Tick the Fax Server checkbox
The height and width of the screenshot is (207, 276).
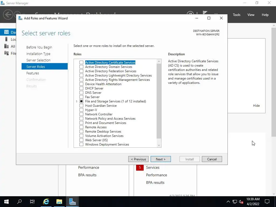[x=81, y=97]
